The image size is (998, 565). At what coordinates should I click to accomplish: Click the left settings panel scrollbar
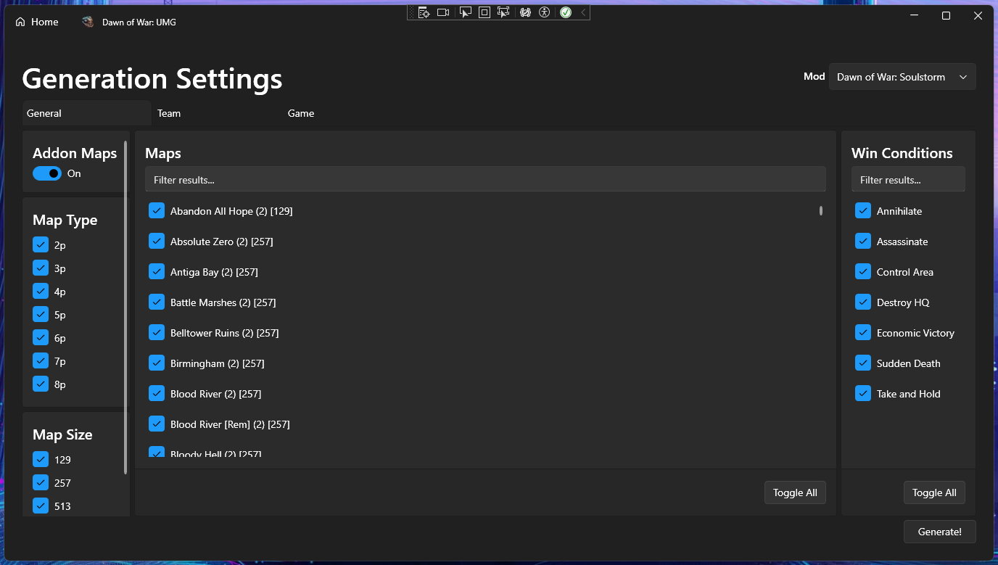click(125, 308)
